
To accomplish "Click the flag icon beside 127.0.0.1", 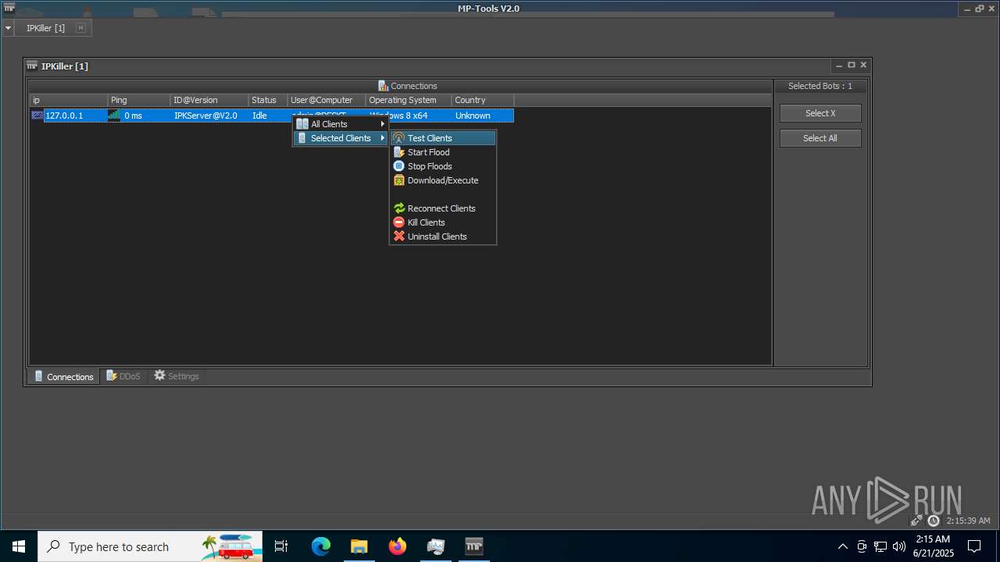I will [37, 115].
